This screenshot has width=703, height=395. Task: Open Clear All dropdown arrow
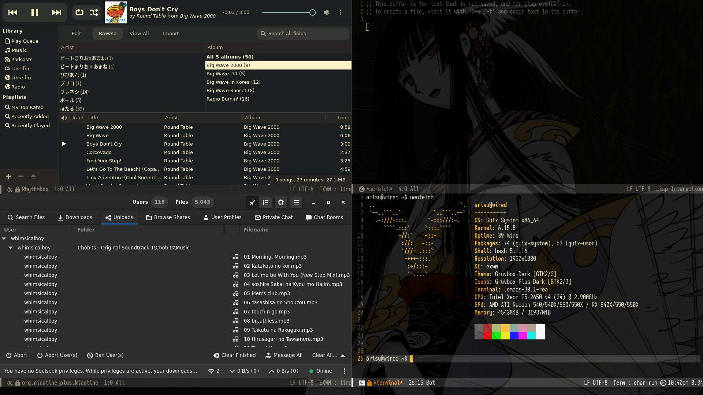click(343, 355)
